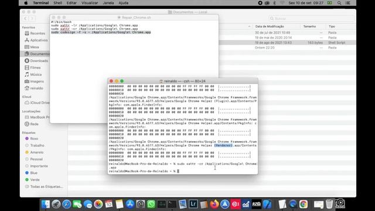Select Rede in Finder sidebar
This screenshot has width=375, height=211.
tap(32, 124)
